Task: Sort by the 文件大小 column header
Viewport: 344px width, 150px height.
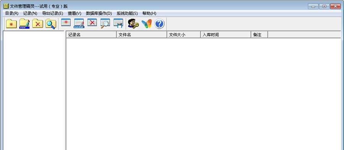Action: tap(183, 35)
